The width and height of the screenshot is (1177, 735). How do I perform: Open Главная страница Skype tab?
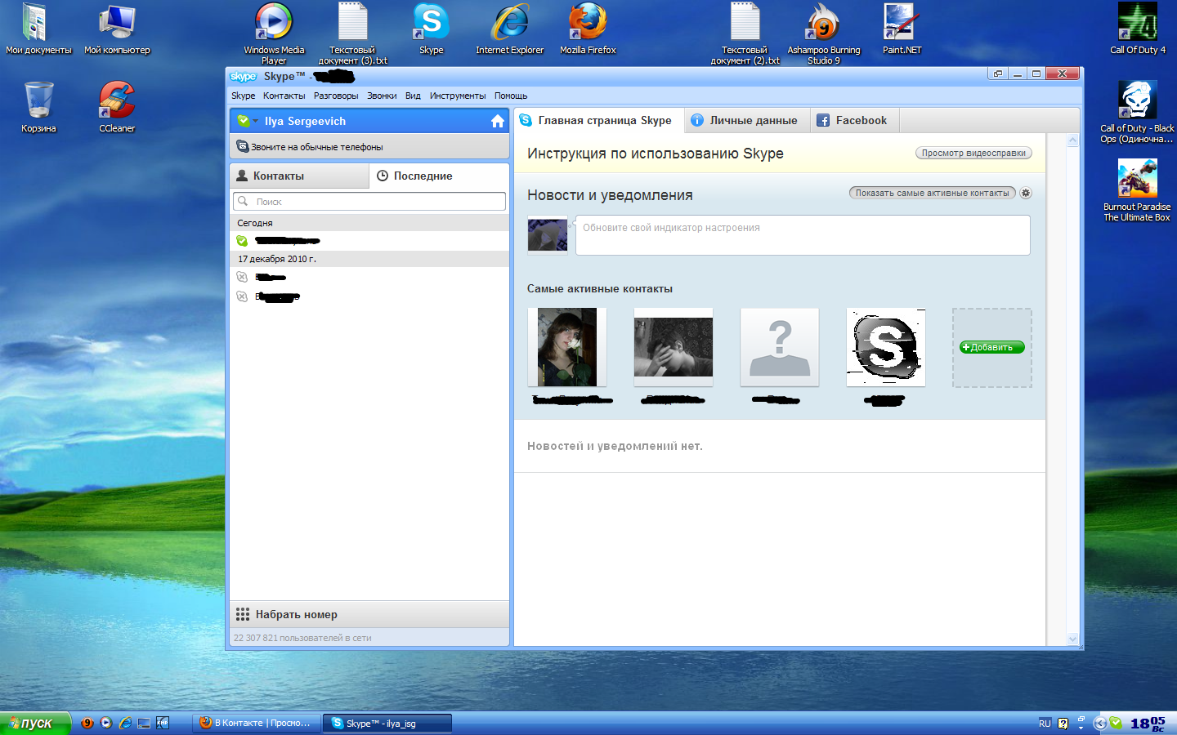point(598,120)
